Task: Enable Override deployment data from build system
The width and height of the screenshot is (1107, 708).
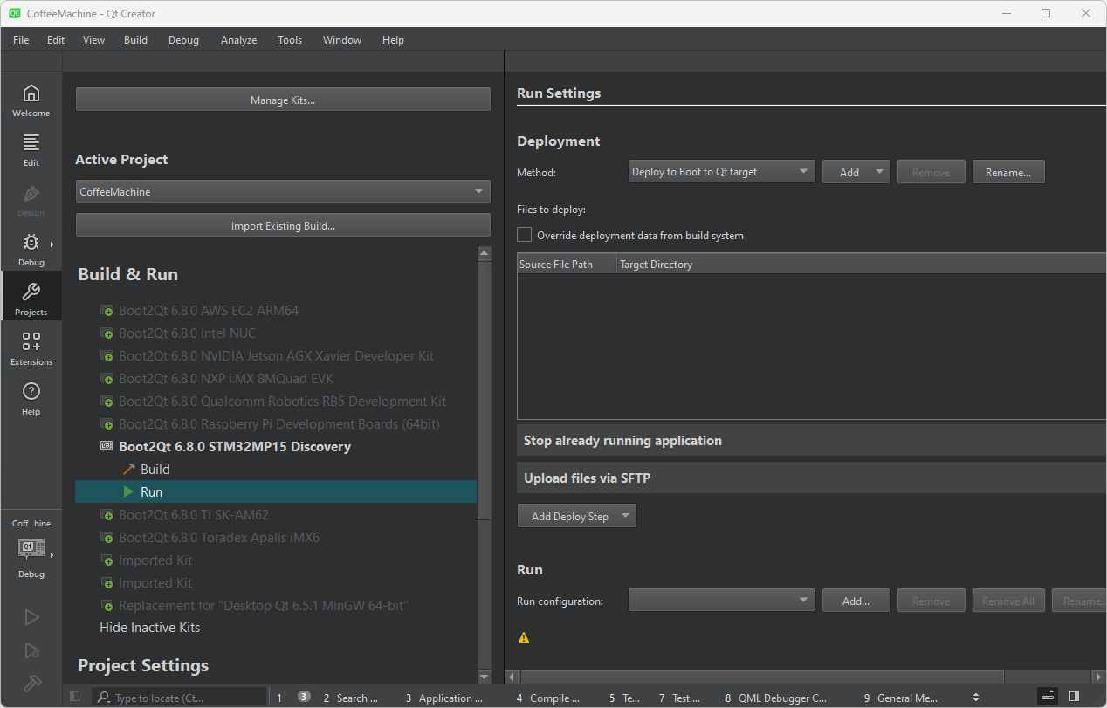Action: pyautogui.click(x=525, y=235)
